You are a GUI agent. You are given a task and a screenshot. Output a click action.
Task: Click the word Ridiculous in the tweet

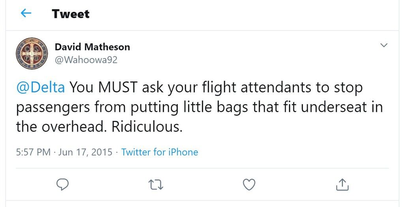(147, 127)
